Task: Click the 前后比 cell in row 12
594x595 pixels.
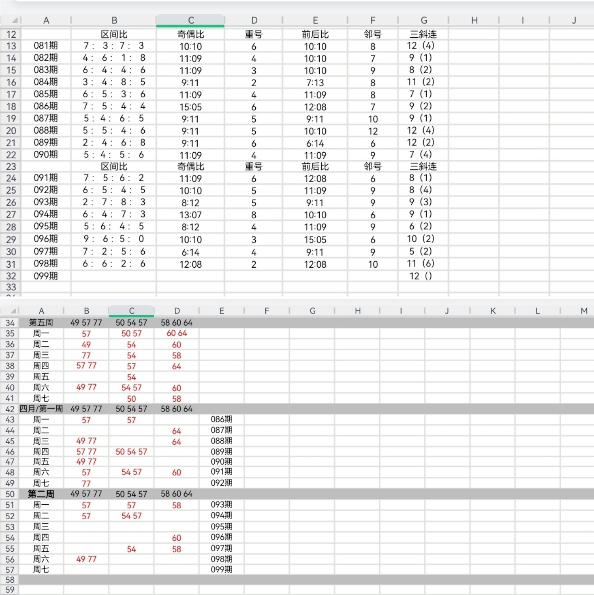Action: point(315,34)
